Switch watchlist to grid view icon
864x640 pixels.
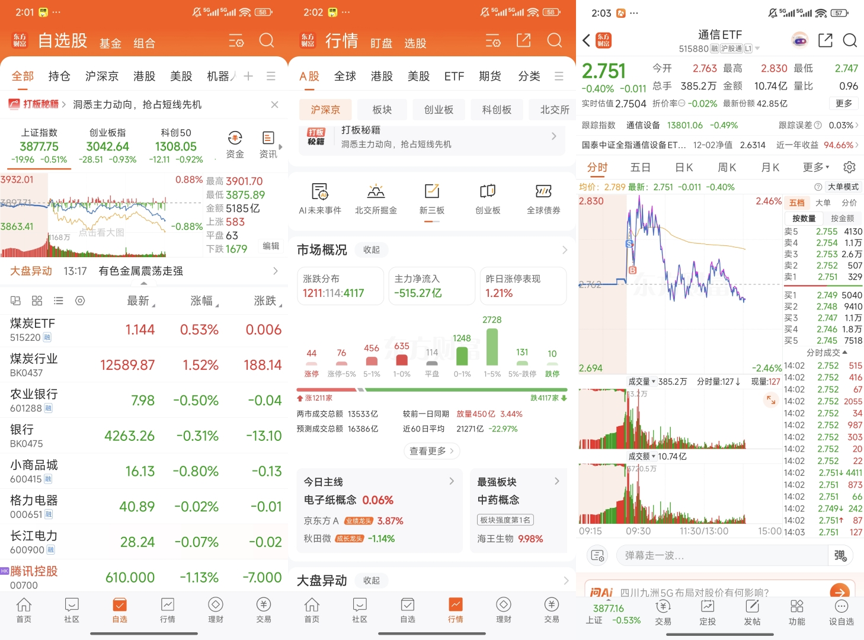tap(37, 300)
